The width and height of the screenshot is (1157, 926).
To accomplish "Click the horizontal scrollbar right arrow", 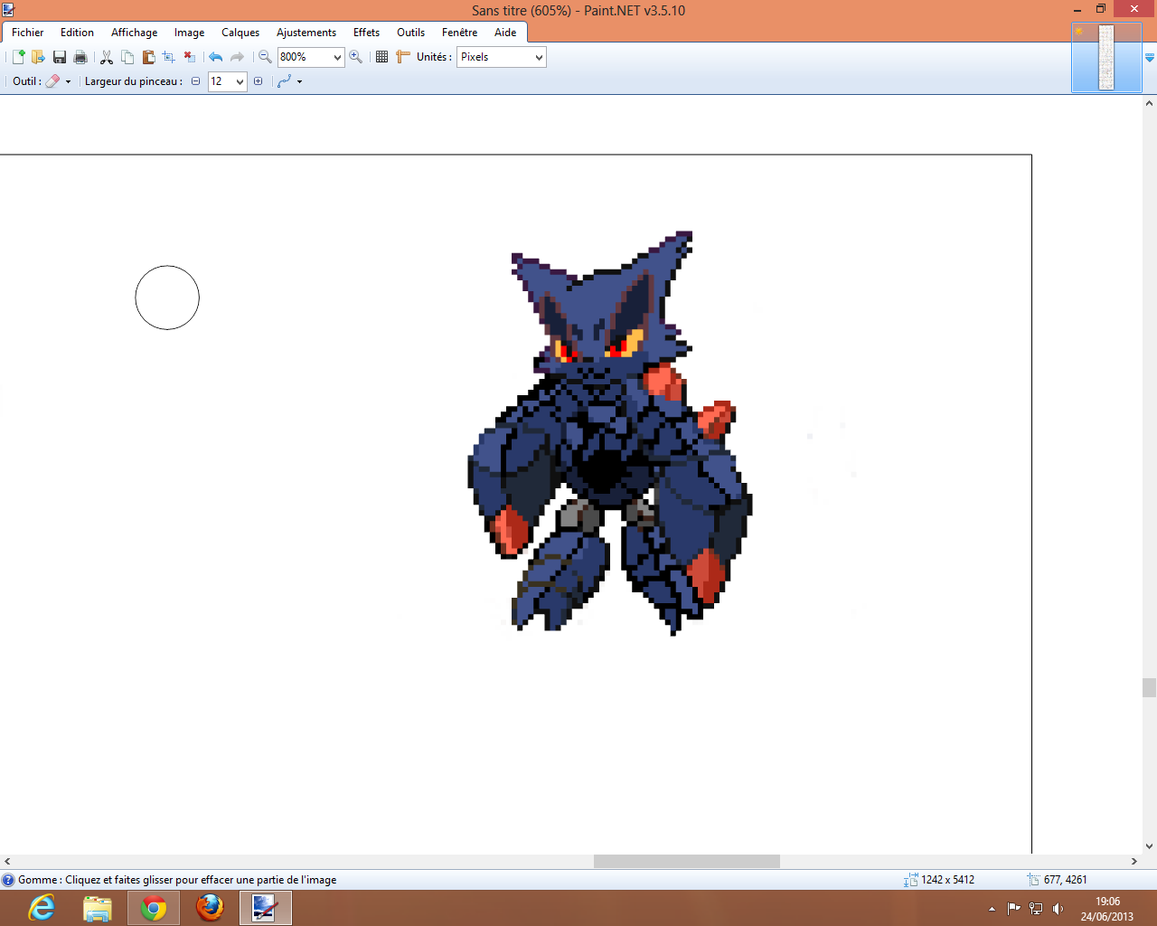I will (1134, 862).
